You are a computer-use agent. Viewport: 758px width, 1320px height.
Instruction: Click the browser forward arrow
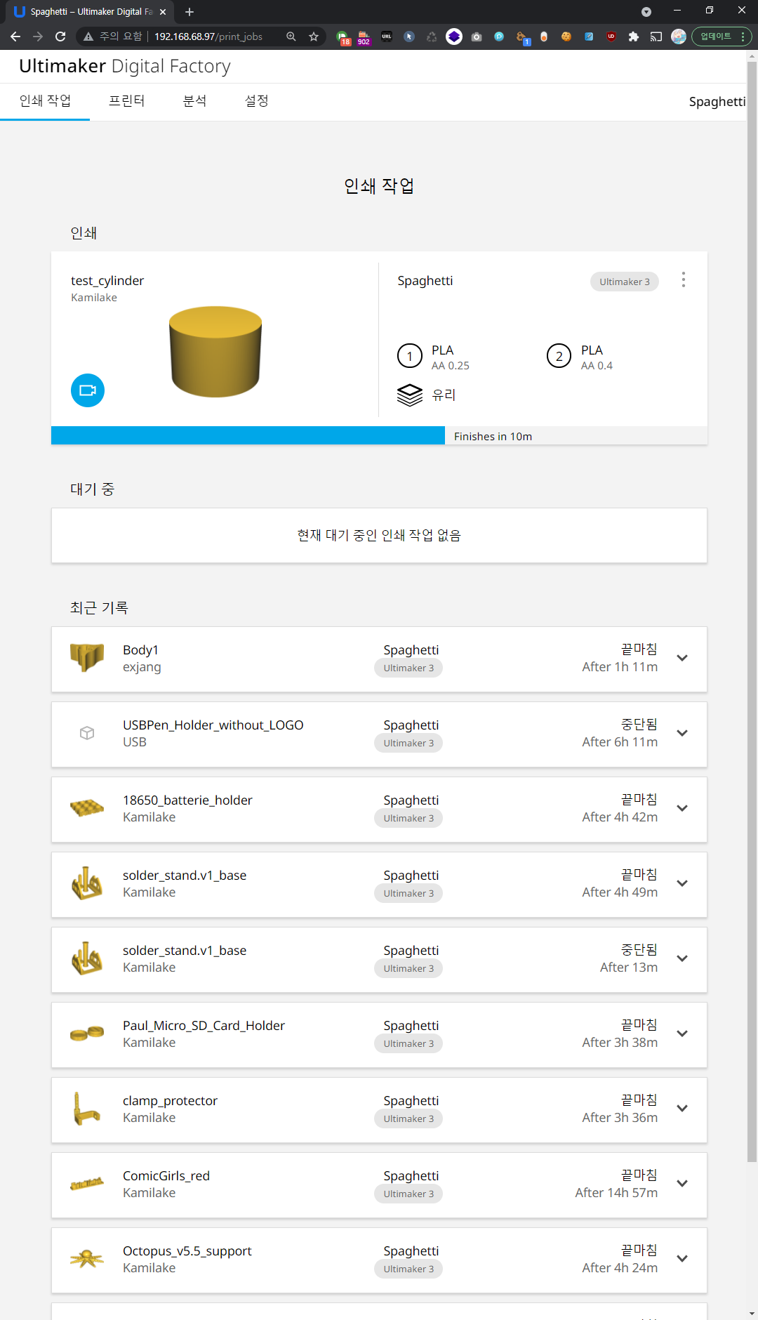click(x=38, y=37)
